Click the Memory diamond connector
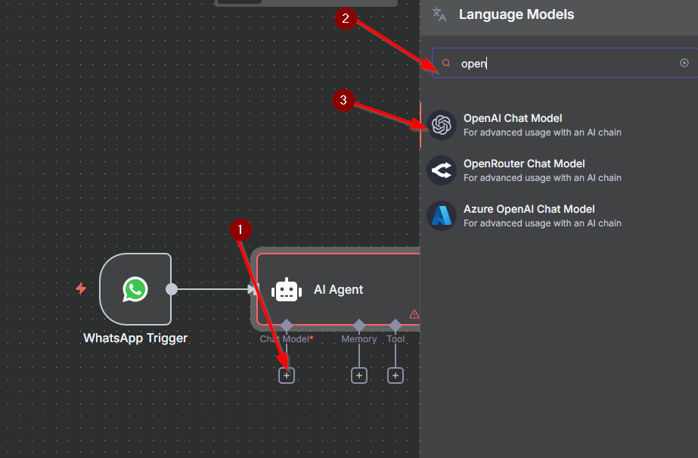Image resolution: width=698 pixels, height=458 pixels. pos(359,326)
